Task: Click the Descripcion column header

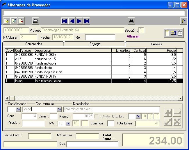Action: tap(73, 51)
